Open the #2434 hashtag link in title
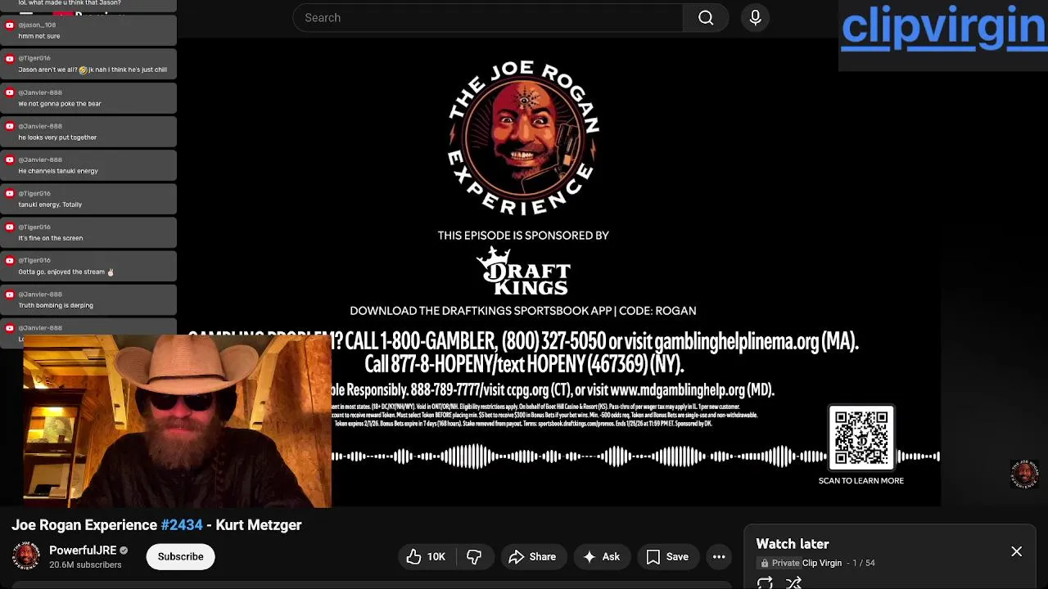Image resolution: width=1048 pixels, height=589 pixels. point(182,525)
